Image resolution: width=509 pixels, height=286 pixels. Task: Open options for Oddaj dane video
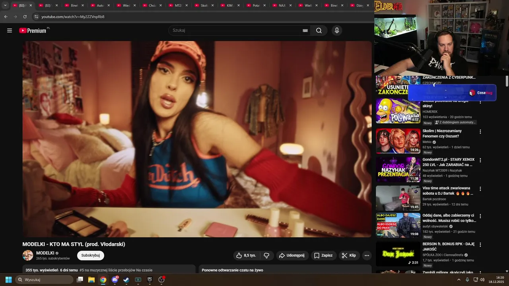(x=480, y=216)
